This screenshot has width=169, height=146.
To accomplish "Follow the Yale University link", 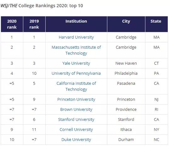I will tap(76, 63).
